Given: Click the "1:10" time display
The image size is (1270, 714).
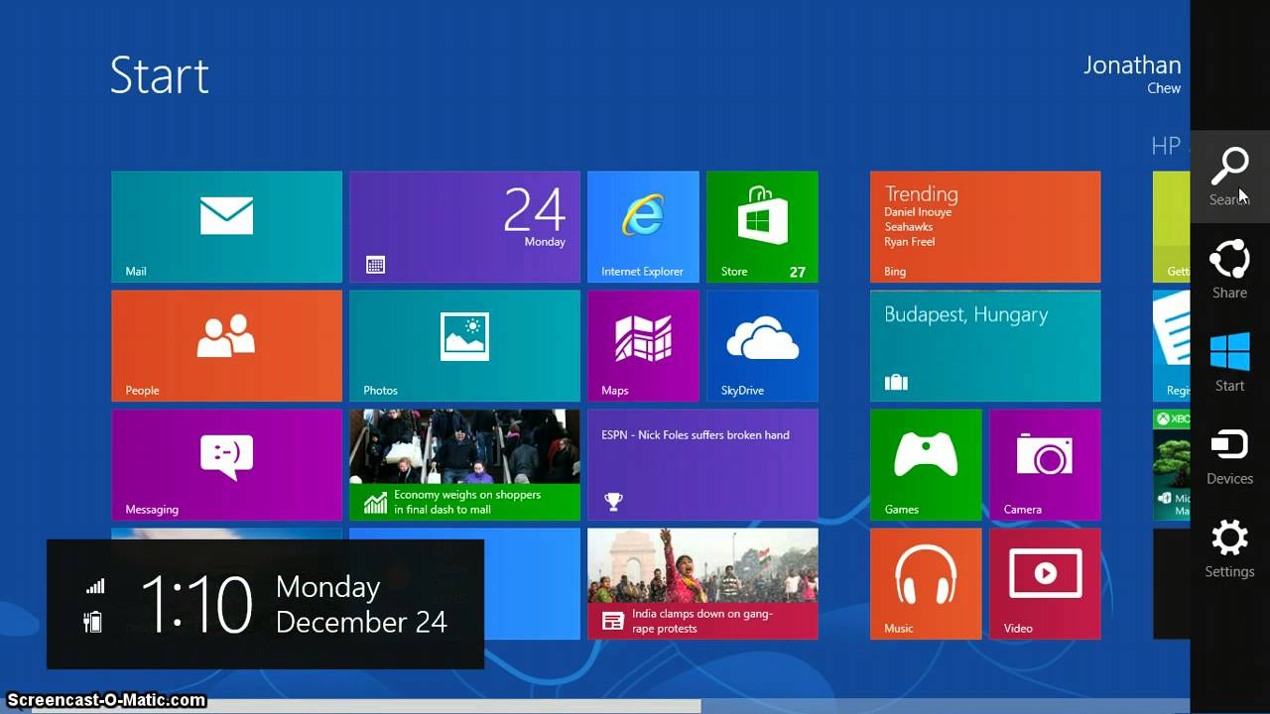Looking at the screenshot, I should tap(196, 603).
